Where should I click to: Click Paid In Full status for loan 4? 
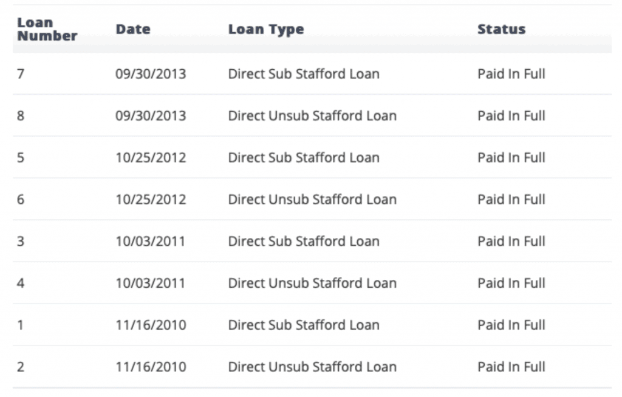click(x=511, y=283)
